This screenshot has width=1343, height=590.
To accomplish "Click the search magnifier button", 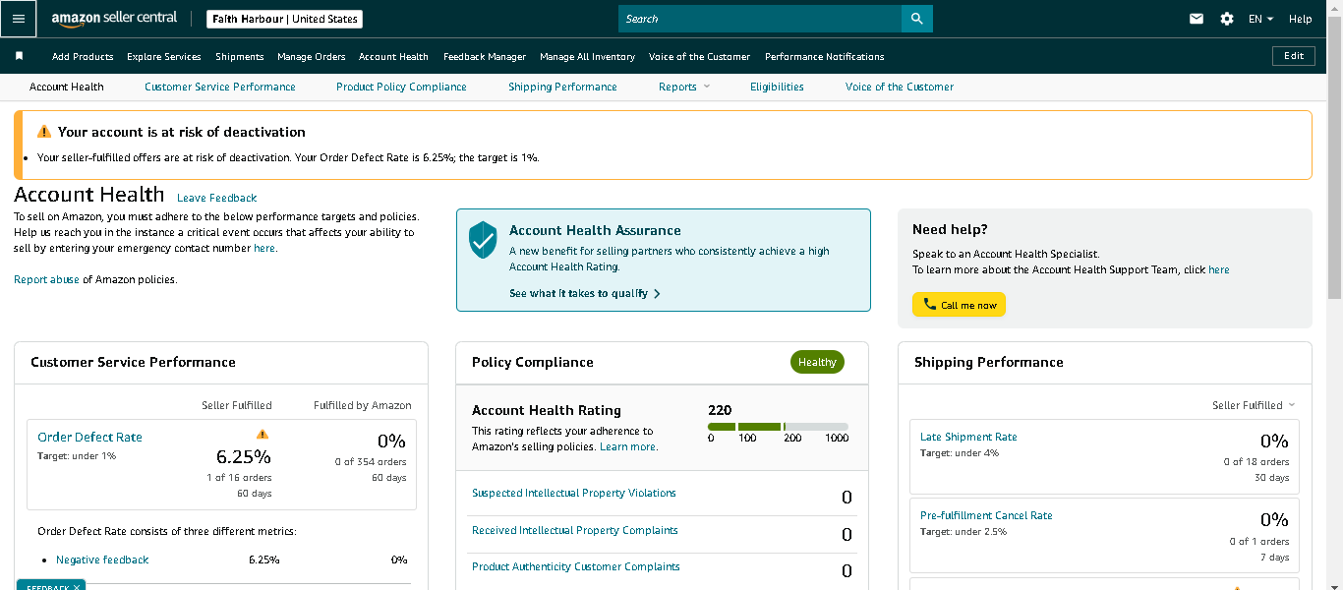I will [916, 19].
